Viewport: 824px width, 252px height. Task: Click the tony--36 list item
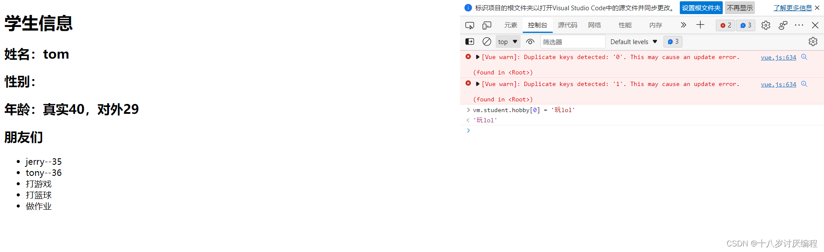pyautogui.click(x=44, y=173)
